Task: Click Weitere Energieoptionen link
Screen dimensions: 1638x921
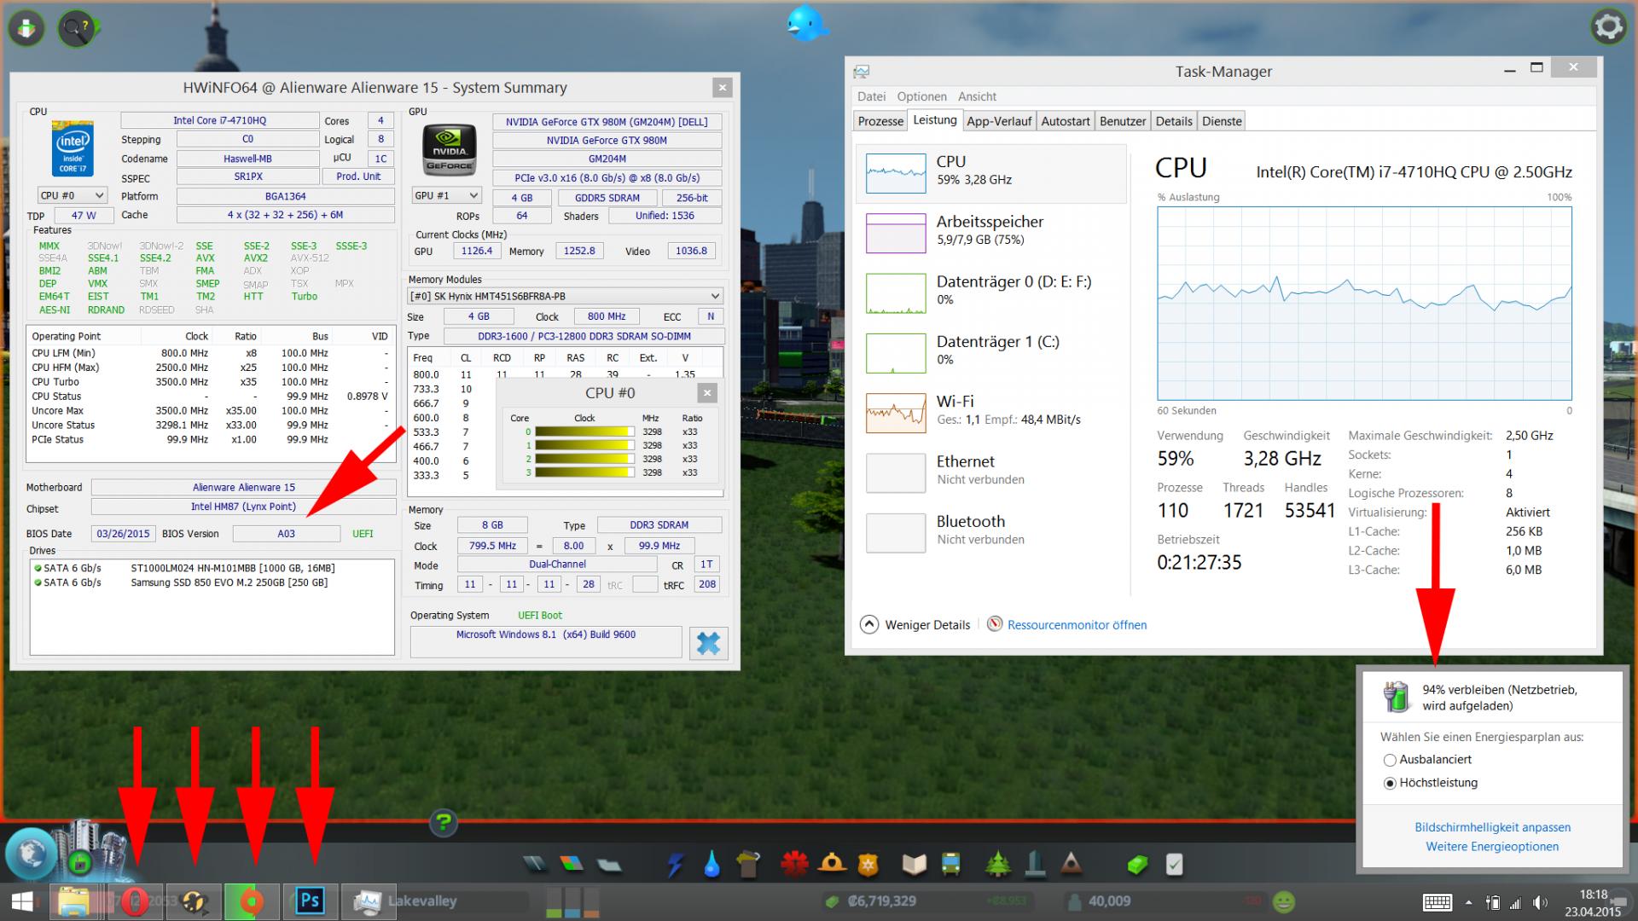Action: (x=1492, y=847)
